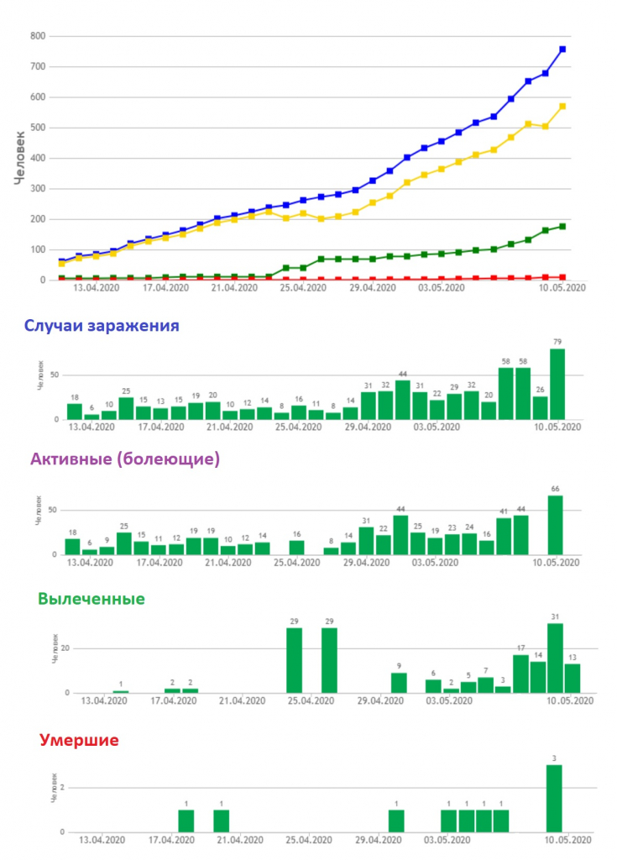
Task: Click 25.04.2020 date label under recovered chart
Action: click(x=311, y=701)
